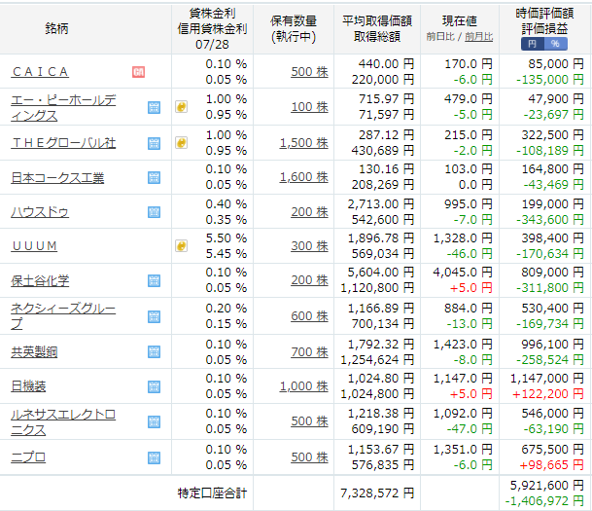
Task: Open ネクシィーズグループ stock page
Action: click(x=63, y=316)
